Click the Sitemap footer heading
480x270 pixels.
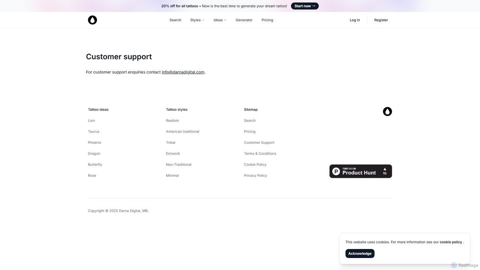(x=251, y=110)
